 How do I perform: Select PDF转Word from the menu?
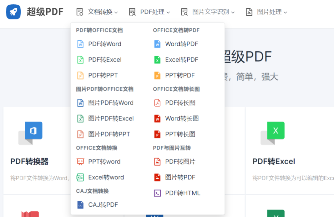click(x=105, y=44)
